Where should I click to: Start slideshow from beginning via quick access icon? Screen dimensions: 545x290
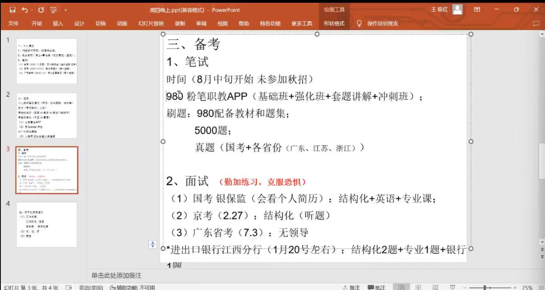coord(53,9)
